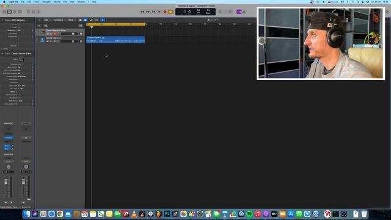Image resolution: width=391 pixels, height=220 pixels.
Task: Toggle record enable on Classic Electric Piano
Action: tap(55, 34)
